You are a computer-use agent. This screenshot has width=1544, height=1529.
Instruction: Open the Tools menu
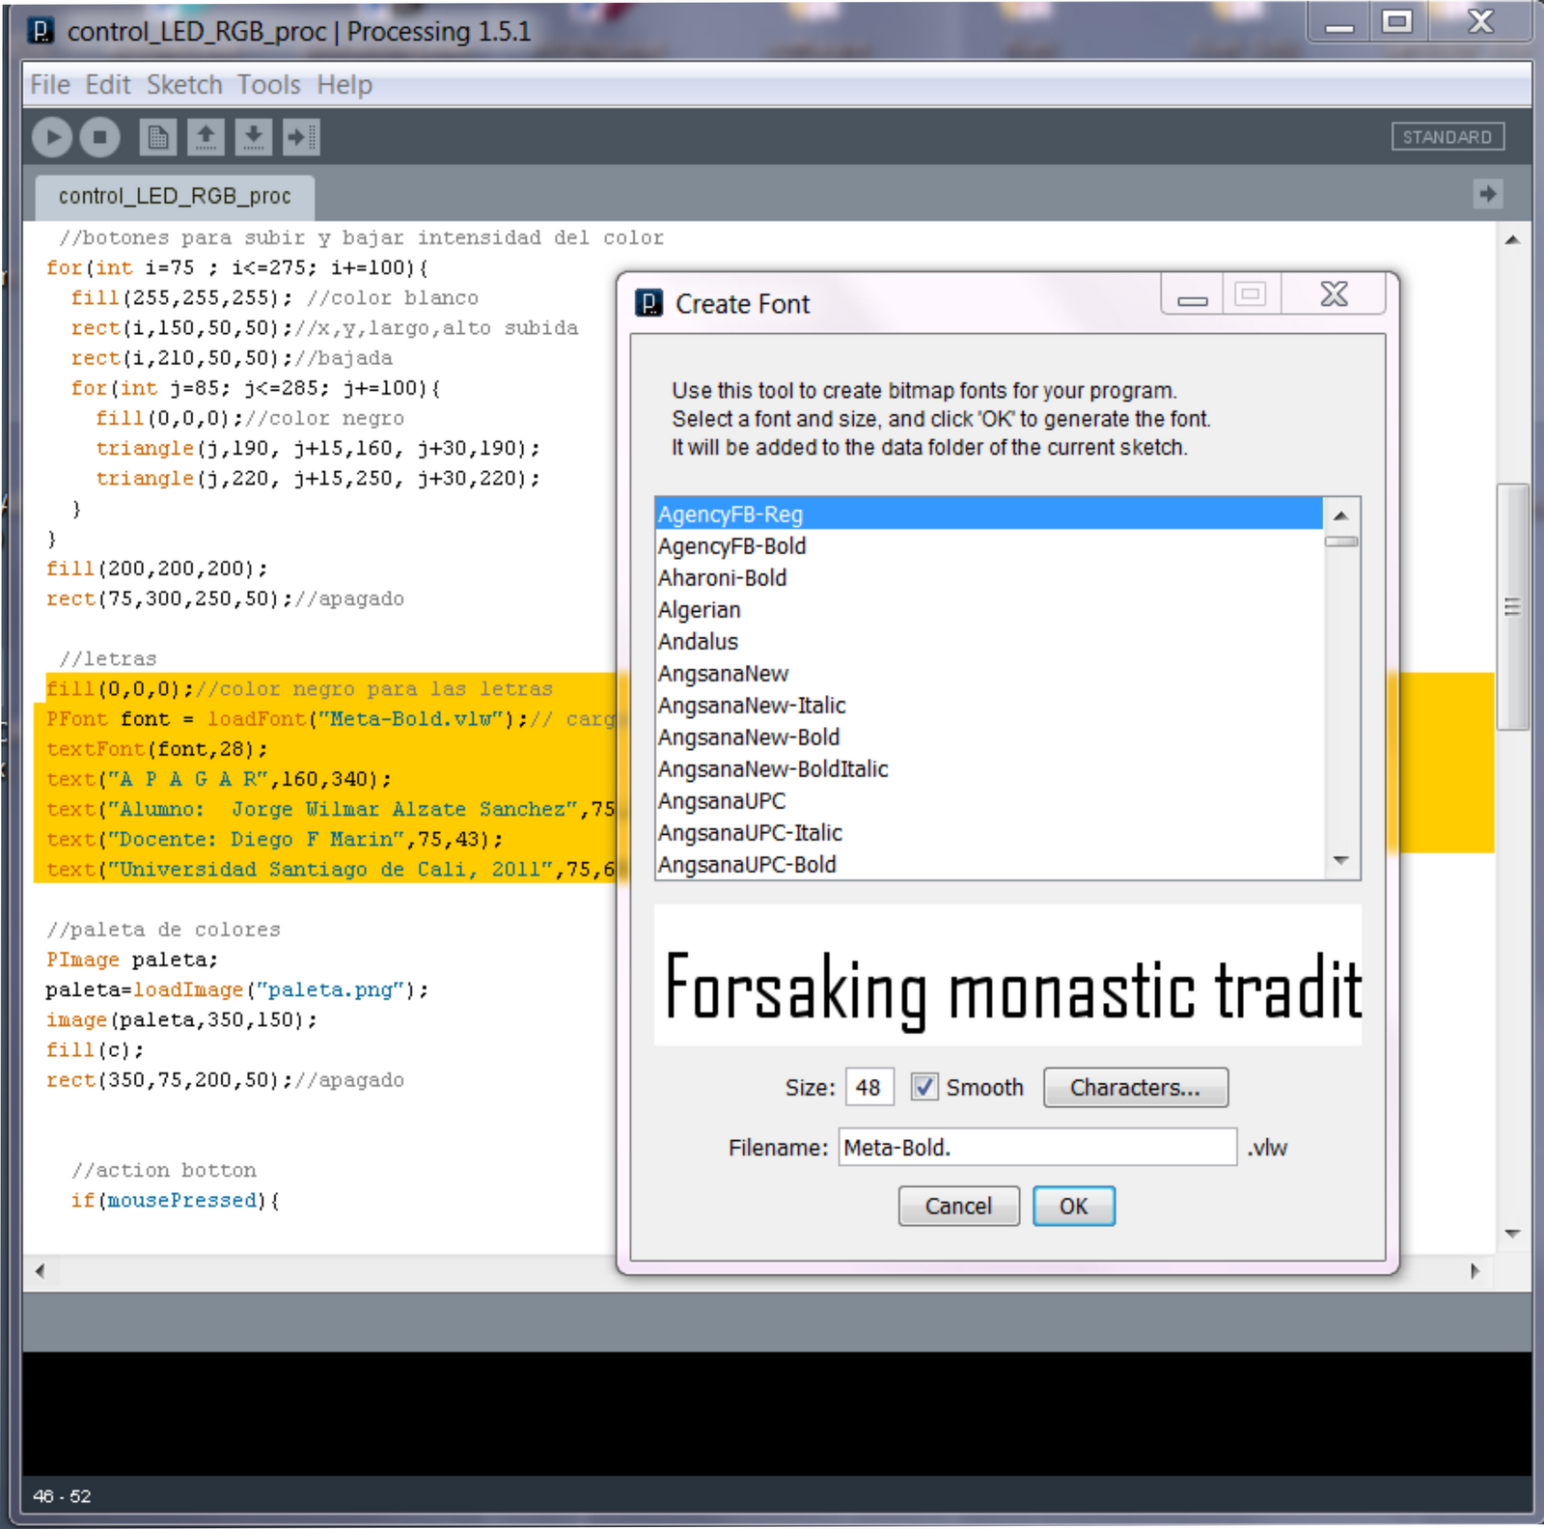click(269, 85)
